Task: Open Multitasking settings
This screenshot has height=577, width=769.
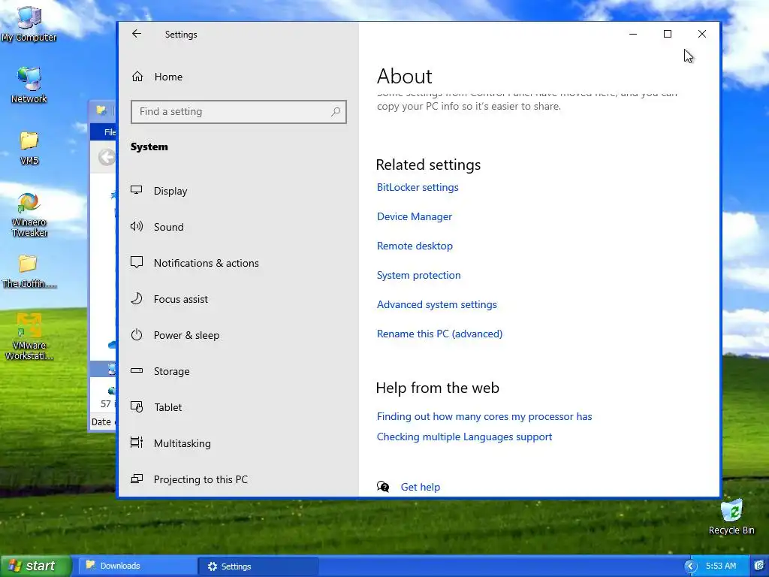Action: 170,443
